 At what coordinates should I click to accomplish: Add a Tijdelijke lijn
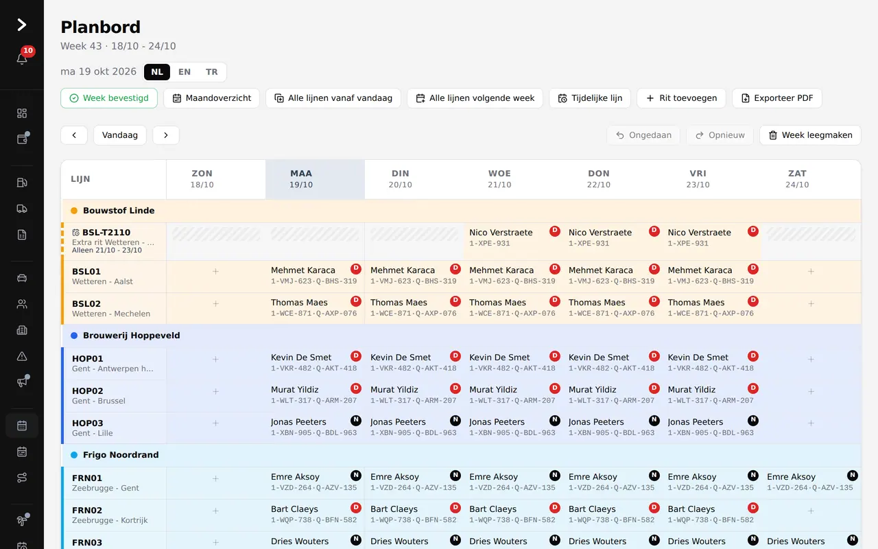point(590,98)
